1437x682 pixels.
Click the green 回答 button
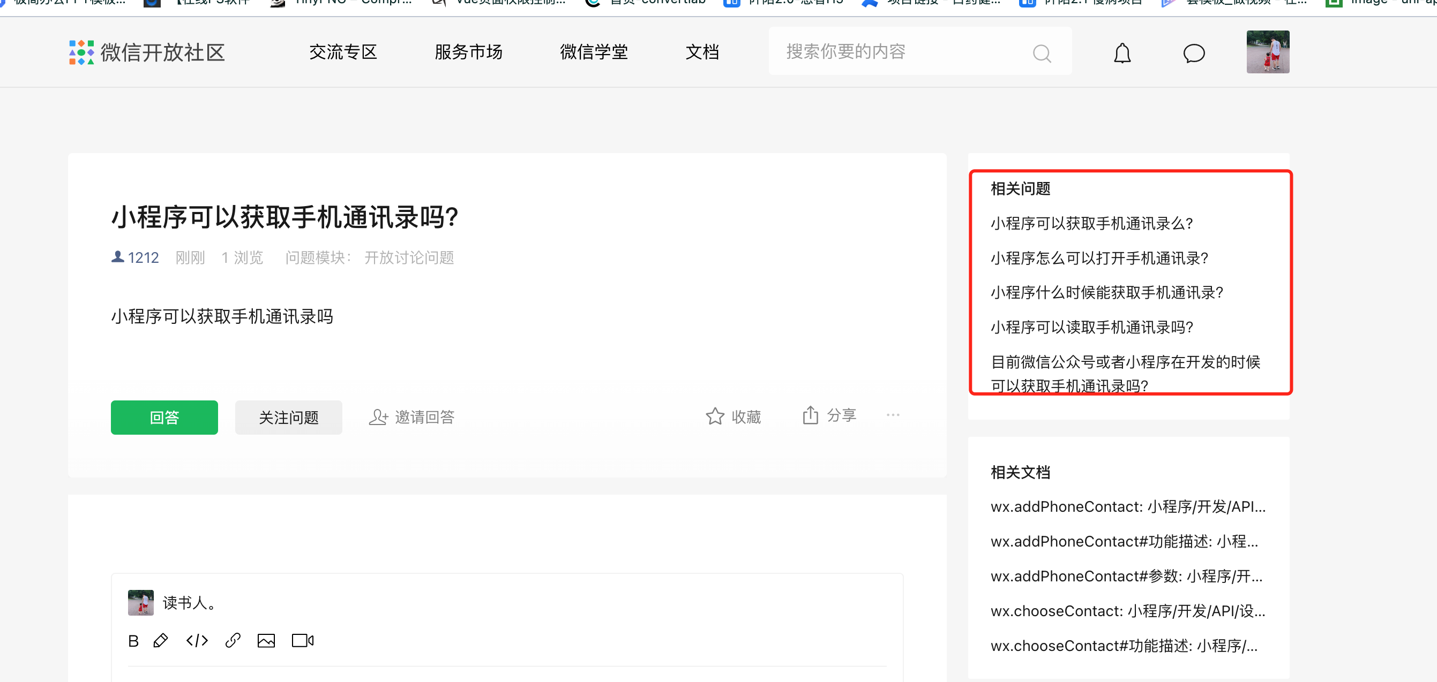(164, 418)
